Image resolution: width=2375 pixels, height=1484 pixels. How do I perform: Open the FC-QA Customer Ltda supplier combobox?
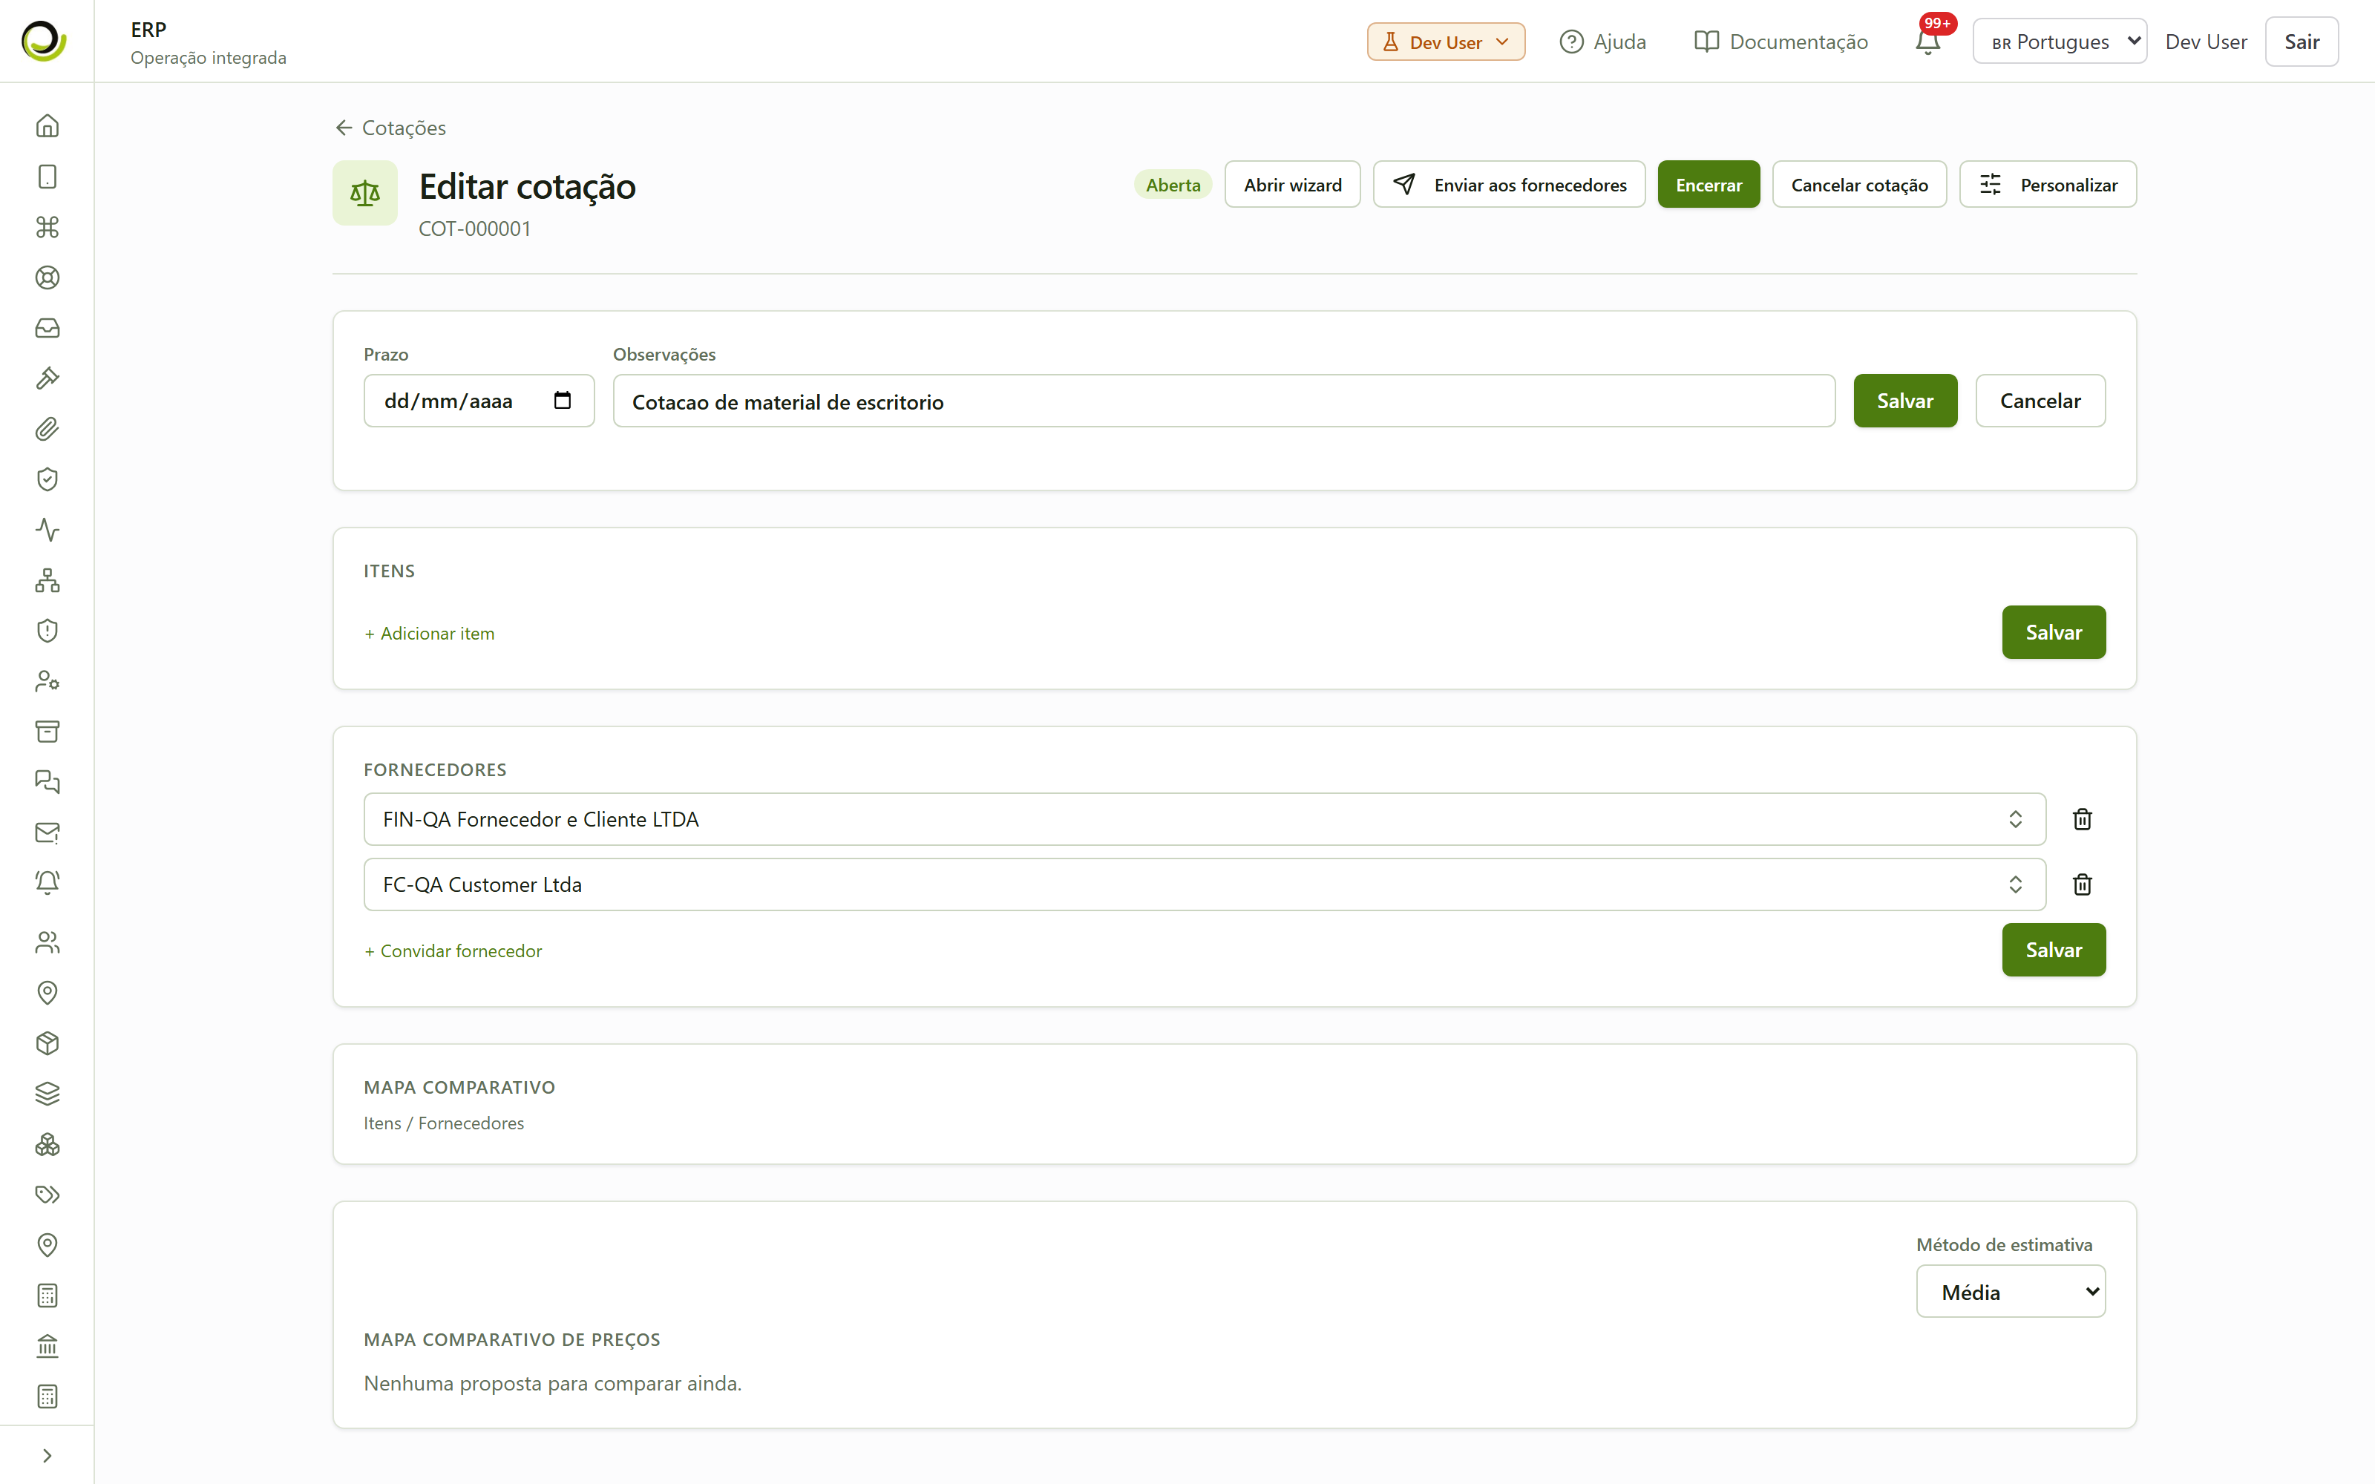tap(1204, 884)
